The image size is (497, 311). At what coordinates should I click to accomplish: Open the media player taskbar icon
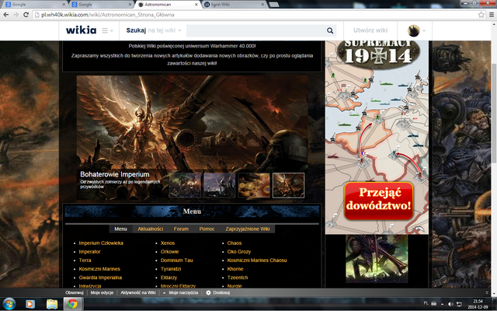point(30,304)
